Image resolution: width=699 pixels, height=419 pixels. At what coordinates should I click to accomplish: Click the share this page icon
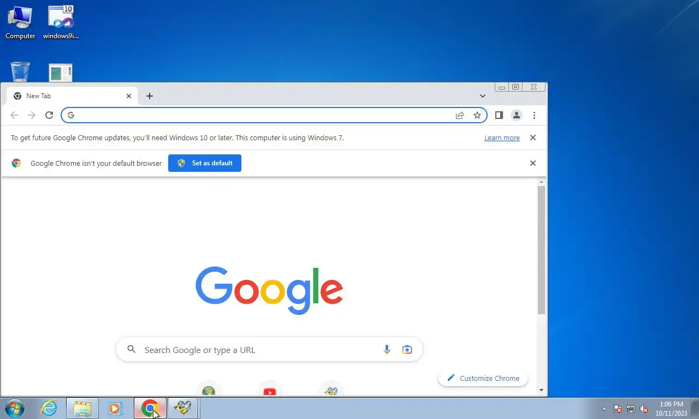tap(460, 115)
